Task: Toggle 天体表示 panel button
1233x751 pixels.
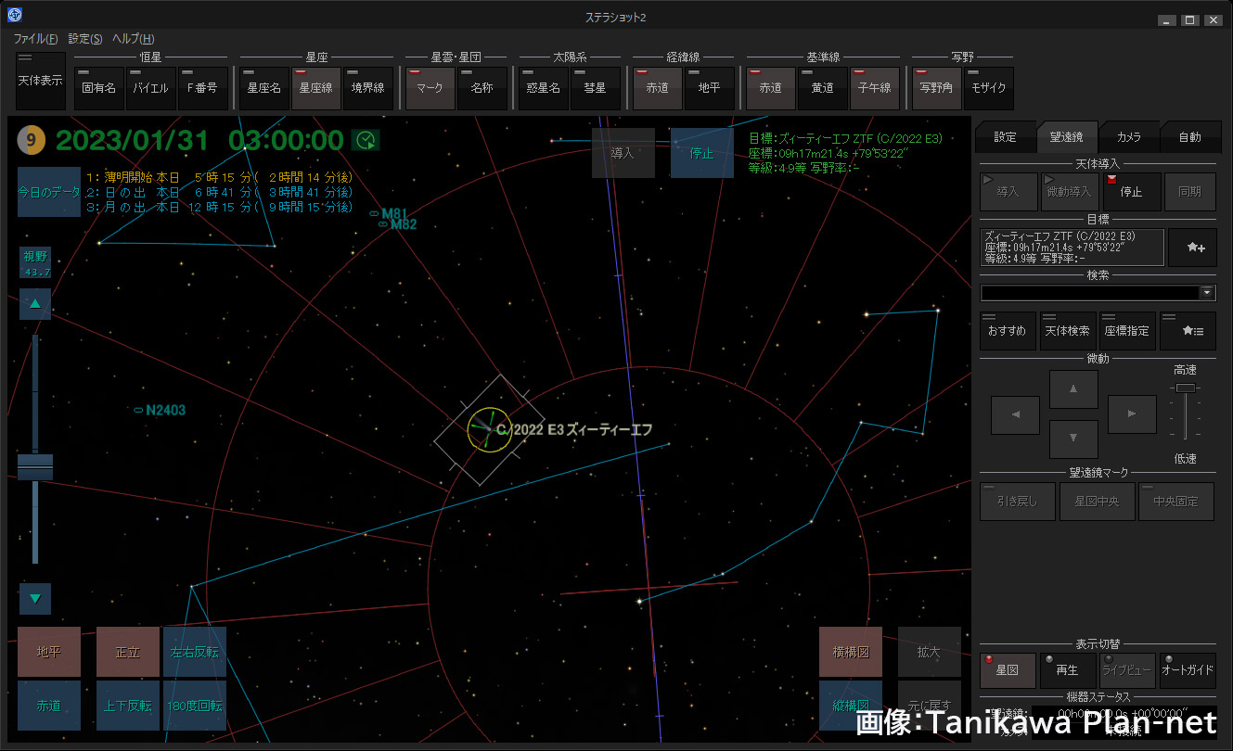Action: 40,81
